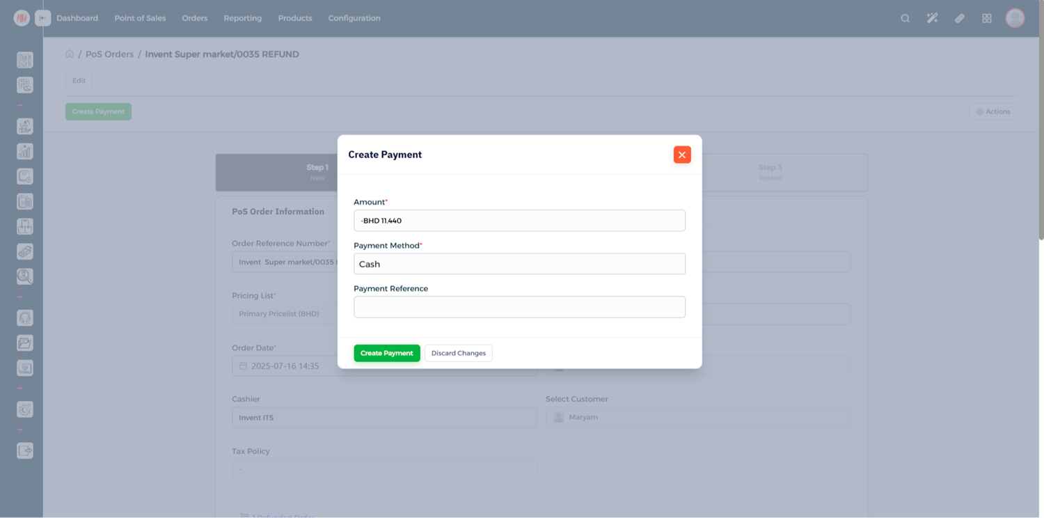Open the user profile avatar
Screen dimensions: 1044x518
pyautogui.click(x=1015, y=18)
